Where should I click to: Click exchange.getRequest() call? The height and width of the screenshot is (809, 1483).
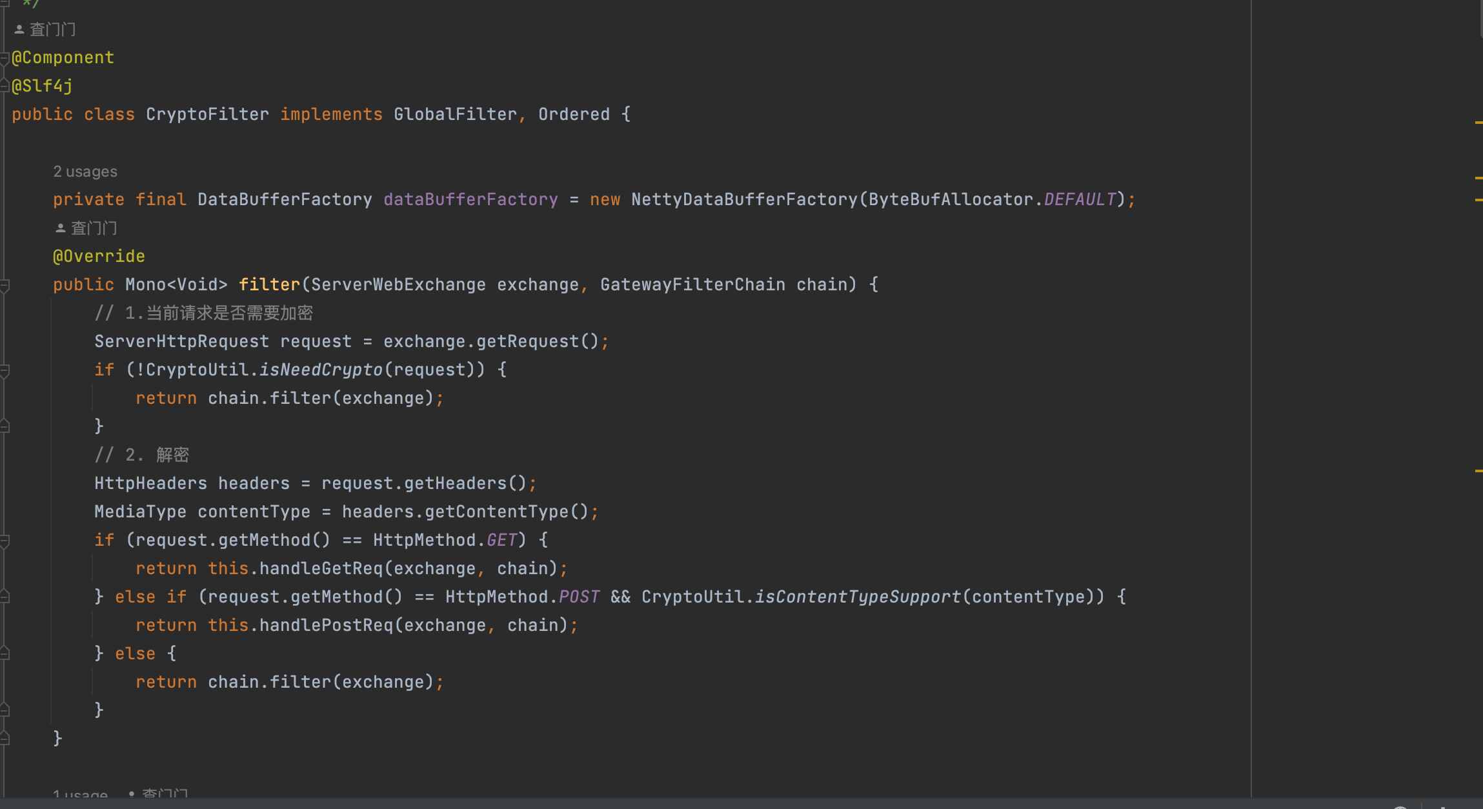pos(491,341)
